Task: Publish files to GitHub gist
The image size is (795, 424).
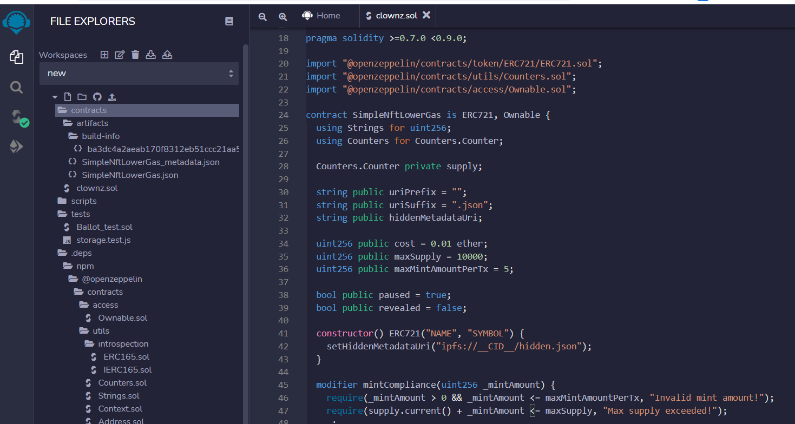Action: (x=97, y=97)
